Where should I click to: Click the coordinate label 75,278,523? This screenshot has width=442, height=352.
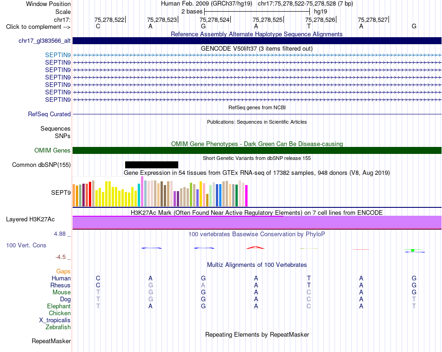162,20
